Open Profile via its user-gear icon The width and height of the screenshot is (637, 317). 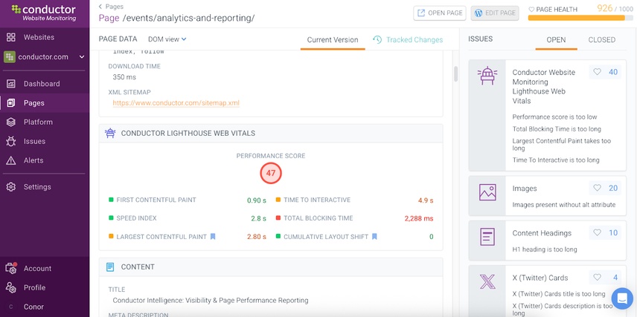pos(11,287)
